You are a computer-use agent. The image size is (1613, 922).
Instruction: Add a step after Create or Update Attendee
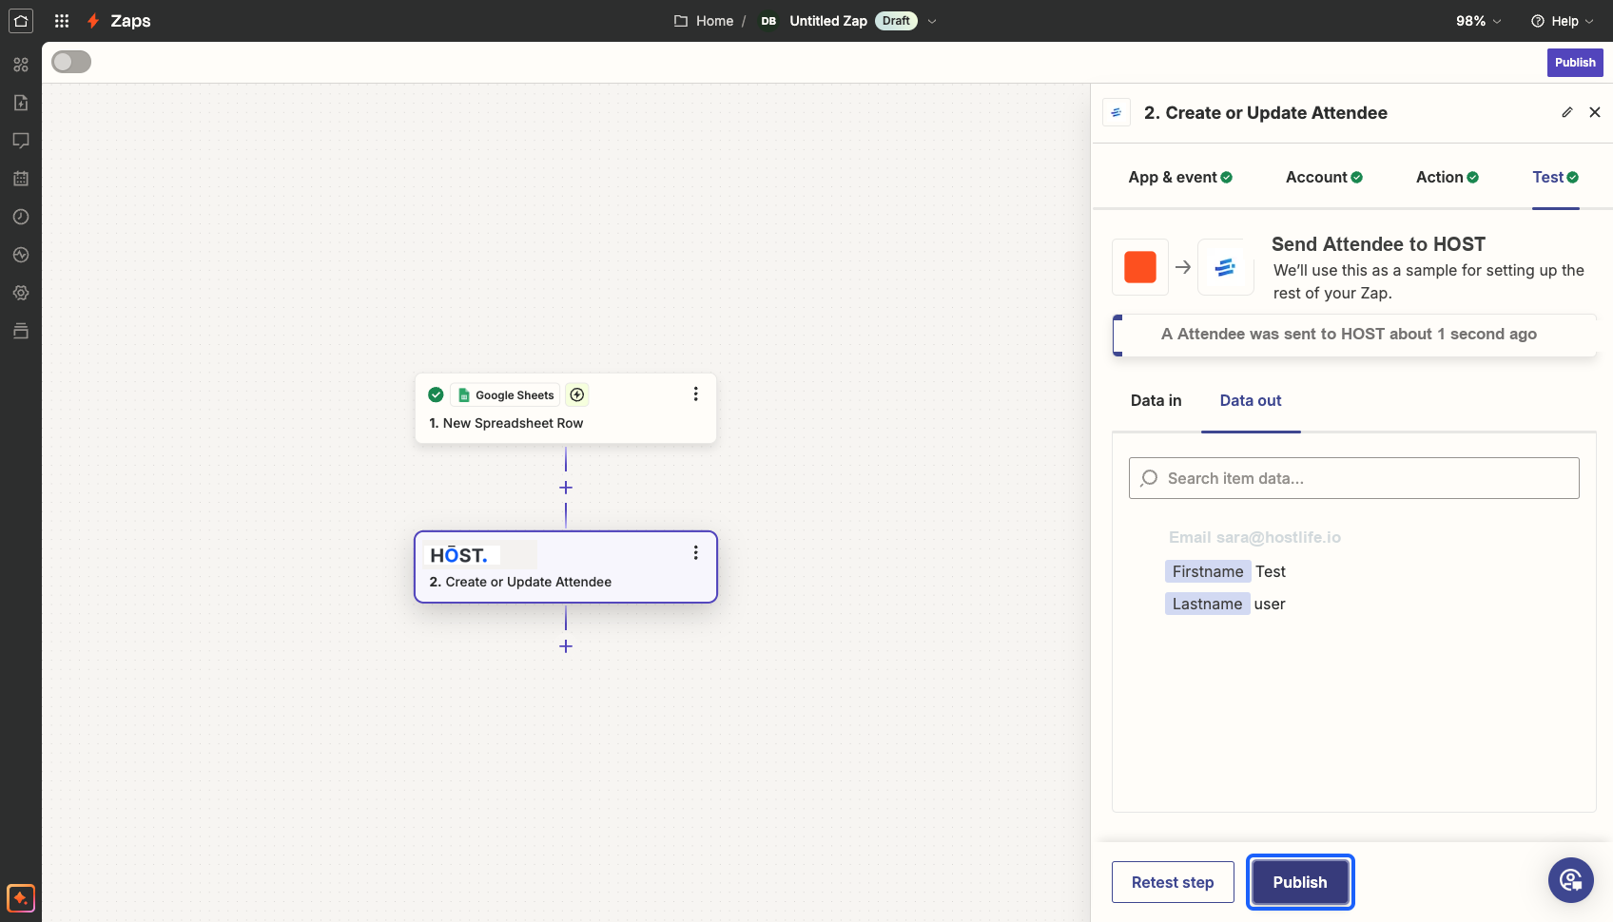[x=566, y=646]
